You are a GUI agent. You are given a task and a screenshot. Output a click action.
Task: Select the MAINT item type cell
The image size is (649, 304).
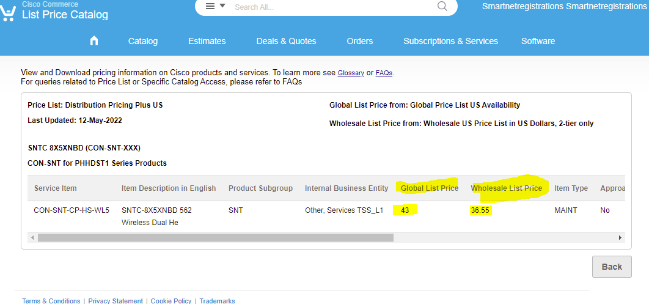(x=566, y=210)
